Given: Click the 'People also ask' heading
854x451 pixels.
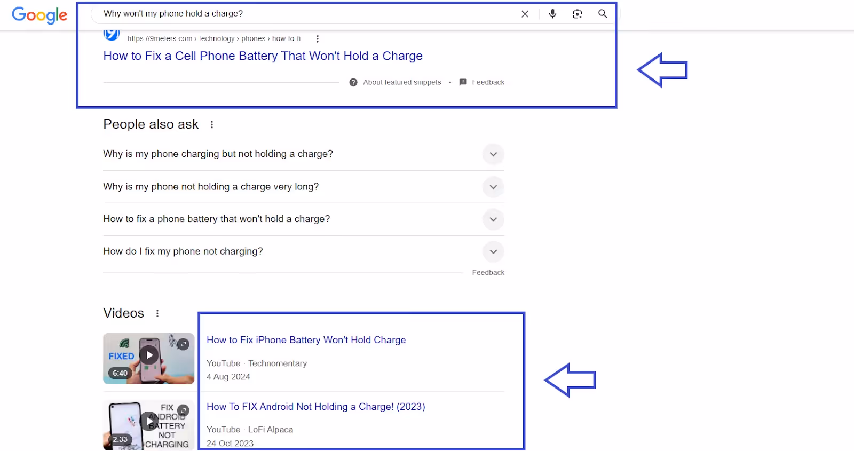Looking at the screenshot, I should (x=151, y=124).
